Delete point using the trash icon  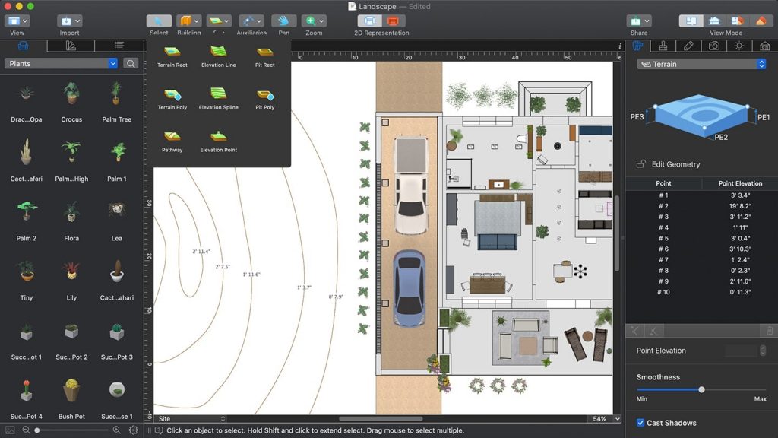769,331
